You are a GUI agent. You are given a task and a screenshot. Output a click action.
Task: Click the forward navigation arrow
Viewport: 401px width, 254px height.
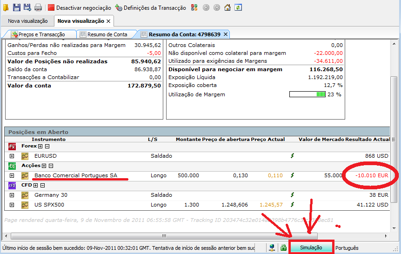tap(217, 7)
